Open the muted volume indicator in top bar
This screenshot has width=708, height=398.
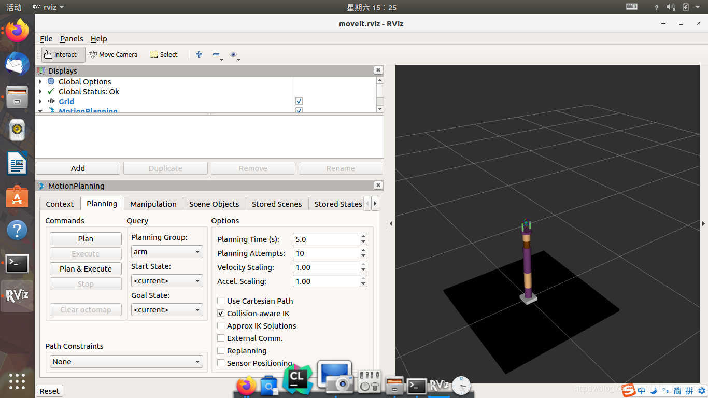pyautogui.click(x=671, y=7)
